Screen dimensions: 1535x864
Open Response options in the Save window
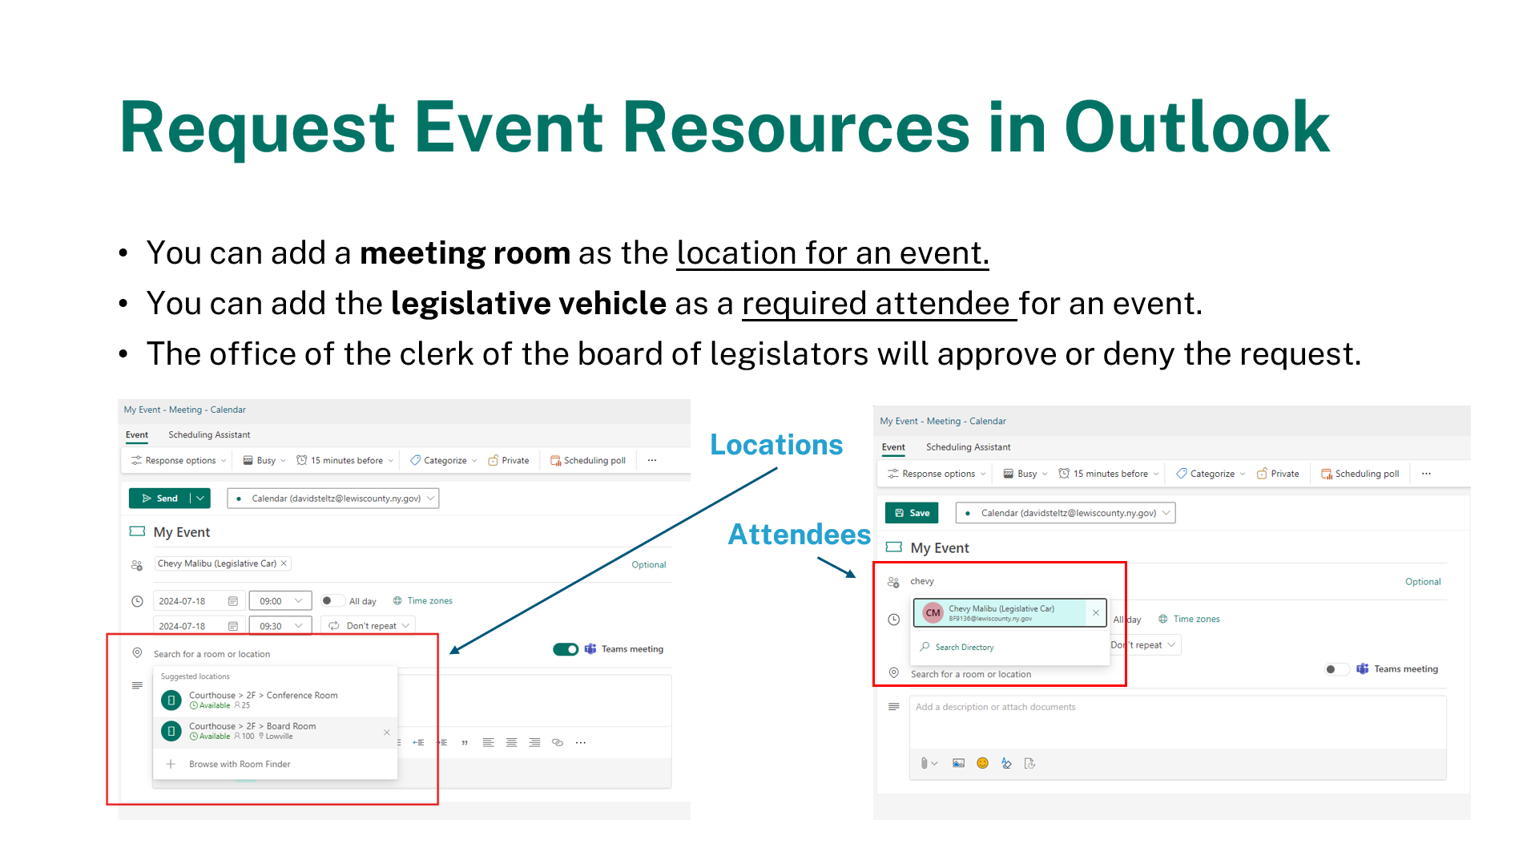pos(937,474)
